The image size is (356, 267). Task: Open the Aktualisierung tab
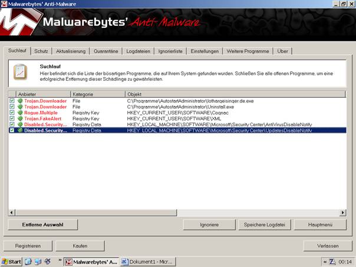(71, 51)
